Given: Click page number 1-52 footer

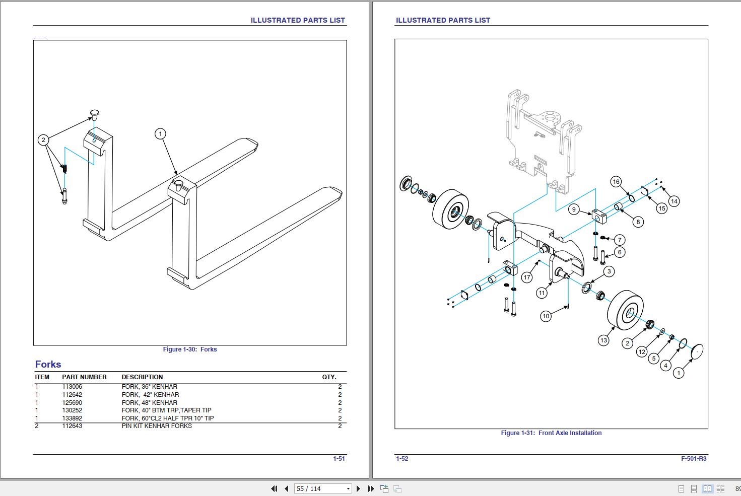Looking at the screenshot, I should point(402,459).
